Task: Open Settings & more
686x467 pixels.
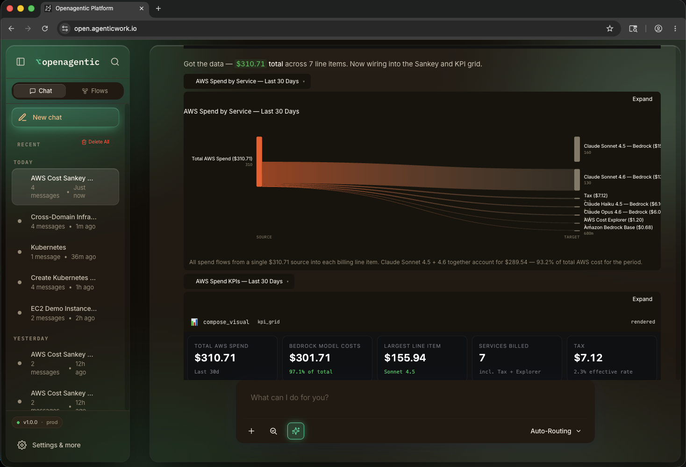Action: [x=49, y=445]
